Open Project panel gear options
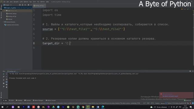Screen dimensions: 194x109 pyautogui.click(x=28, y=5)
